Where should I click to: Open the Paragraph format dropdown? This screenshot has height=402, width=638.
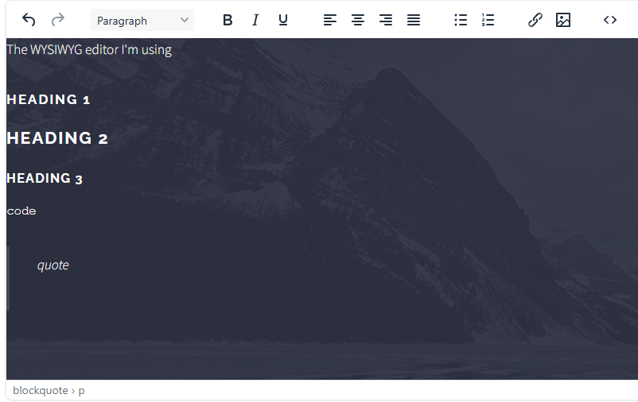coord(142,21)
